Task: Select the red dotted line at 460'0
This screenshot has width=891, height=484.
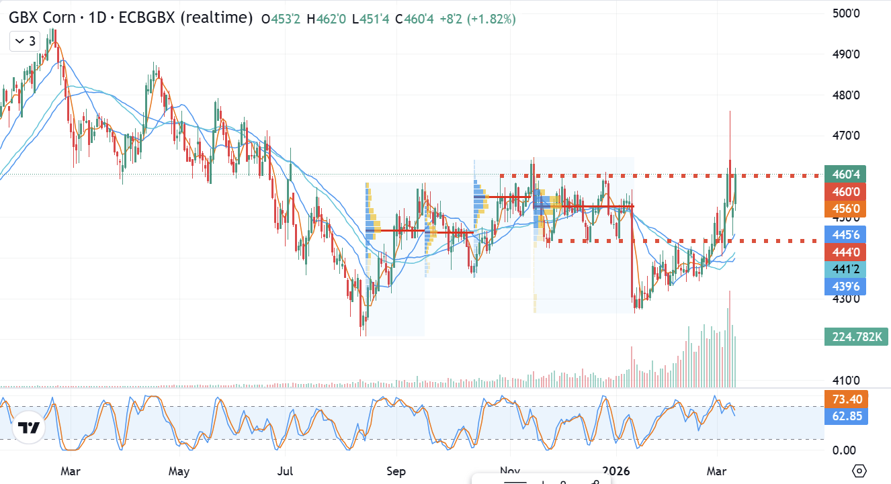Action: point(659,176)
